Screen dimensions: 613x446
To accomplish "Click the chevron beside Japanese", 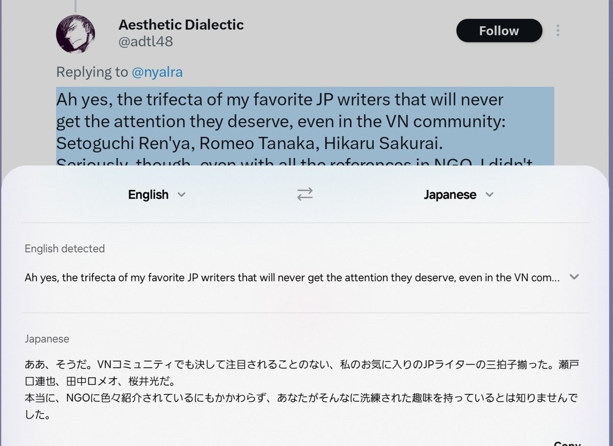I will (x=489, y=195).
